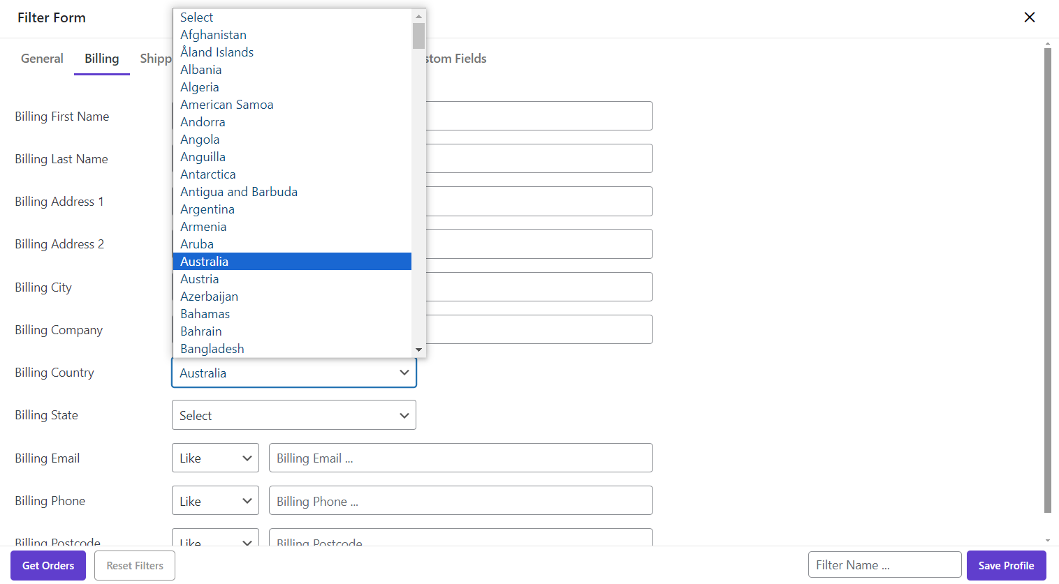The height and width of the screenshot is (584, 1059).
Task: Select Bangladesh from country options
Action: 212,349
